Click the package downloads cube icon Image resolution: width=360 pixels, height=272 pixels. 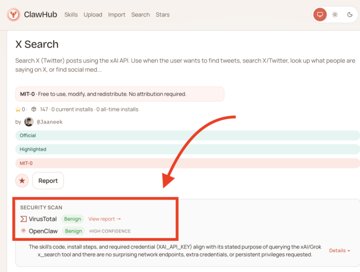[34, 109]
